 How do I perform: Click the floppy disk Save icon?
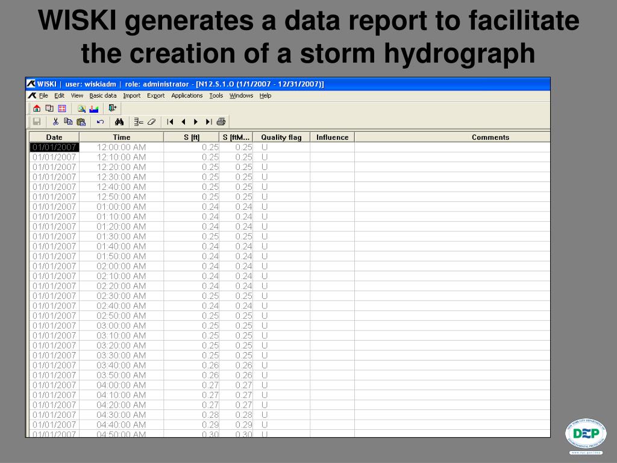[x=37, y=122]
